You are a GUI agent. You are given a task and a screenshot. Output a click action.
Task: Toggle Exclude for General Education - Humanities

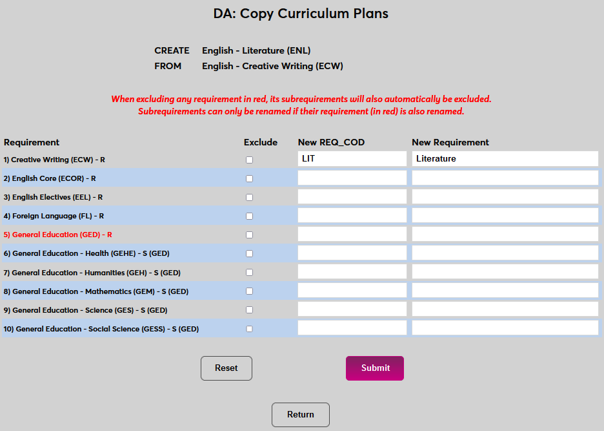[249, 272]
